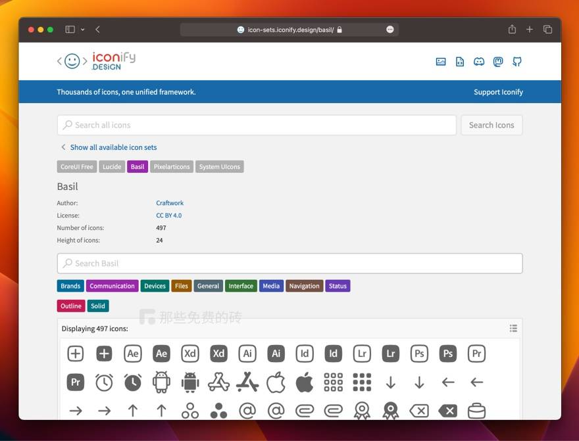Select the solid backspace delete icon
This screenshot has width=579, height=441.
(448, 411)
